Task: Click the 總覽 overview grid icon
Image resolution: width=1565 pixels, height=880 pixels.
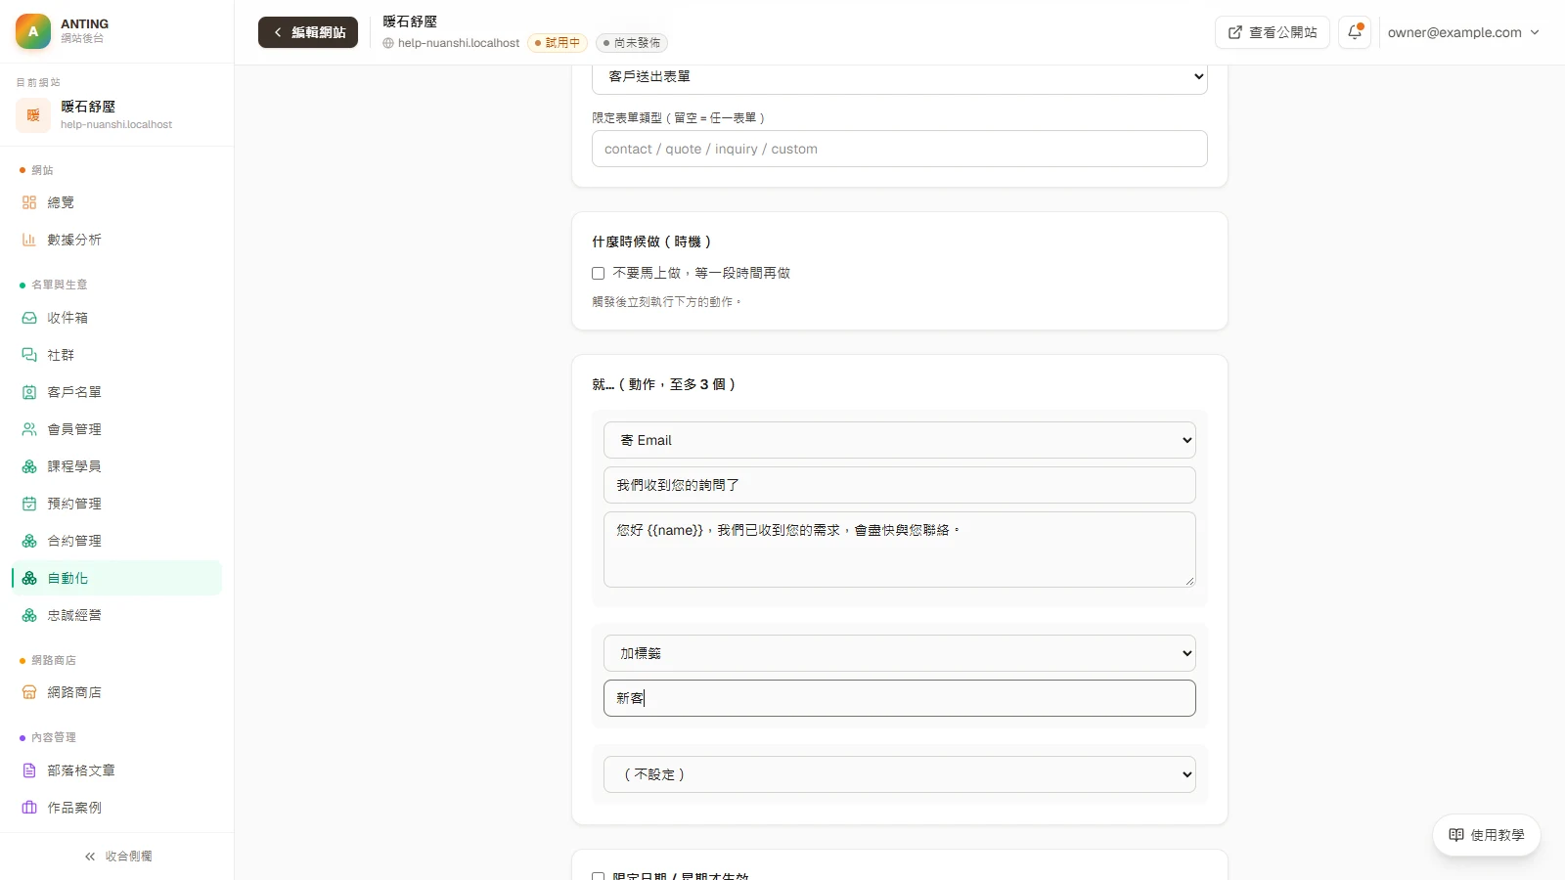Action: [29, 202]
